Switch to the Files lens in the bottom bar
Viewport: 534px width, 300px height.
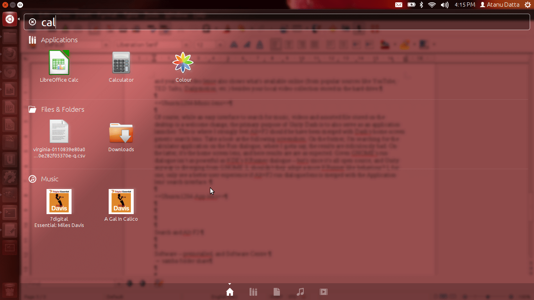pos(276,292)
